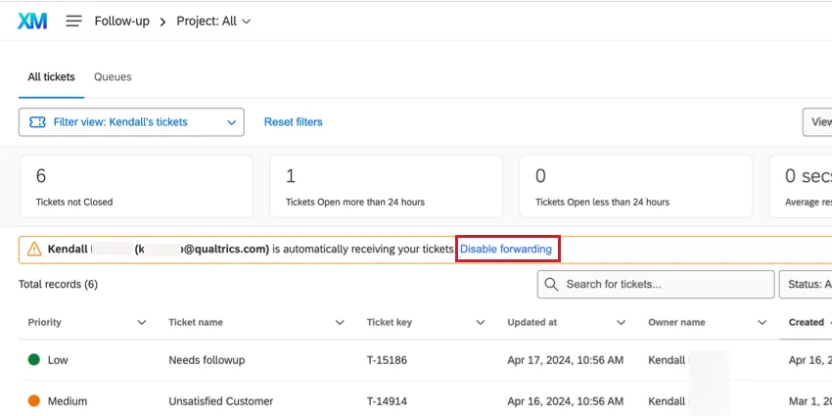Click the Reset filters link

click(293, 122)
